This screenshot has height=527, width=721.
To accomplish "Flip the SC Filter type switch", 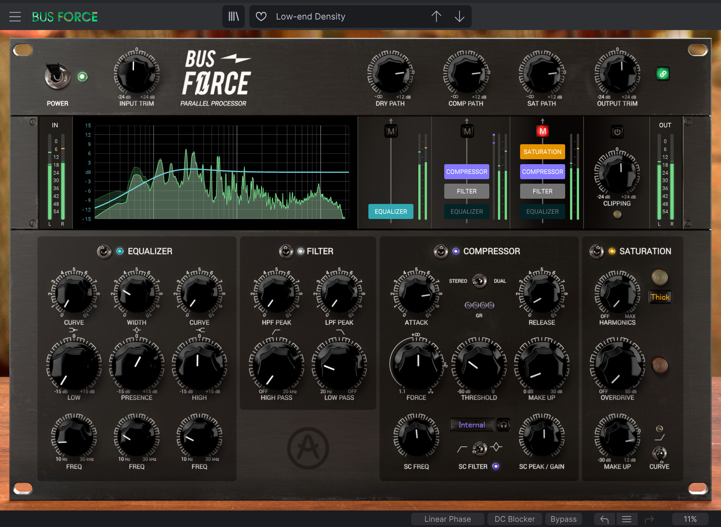I will (x=480, y=448).
